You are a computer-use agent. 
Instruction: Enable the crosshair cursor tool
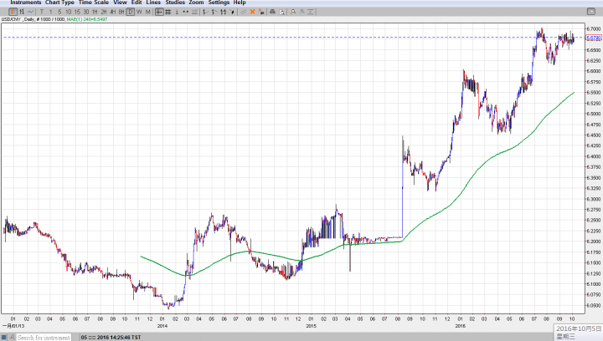tap(158, 12)
